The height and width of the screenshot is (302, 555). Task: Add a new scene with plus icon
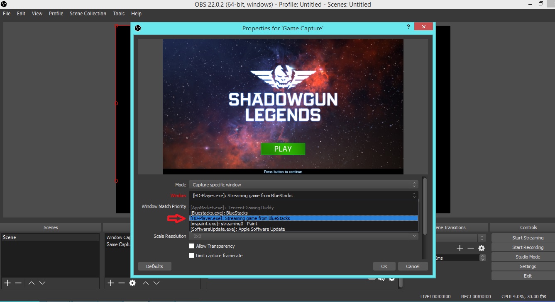[7, 283]
